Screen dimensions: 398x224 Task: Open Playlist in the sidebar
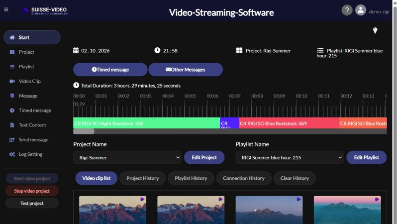pos(32,67)
